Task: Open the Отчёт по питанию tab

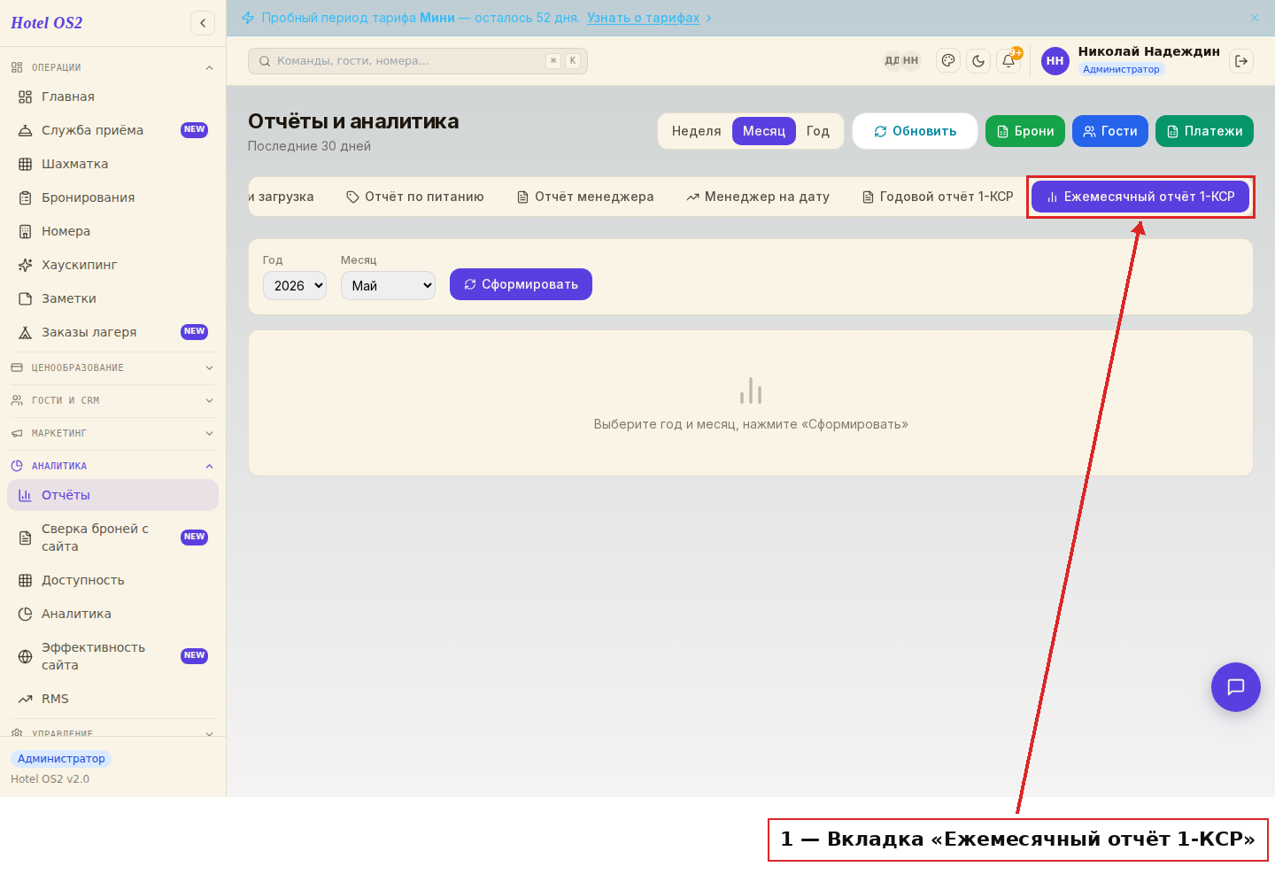Action: click(x=415, y=197)
